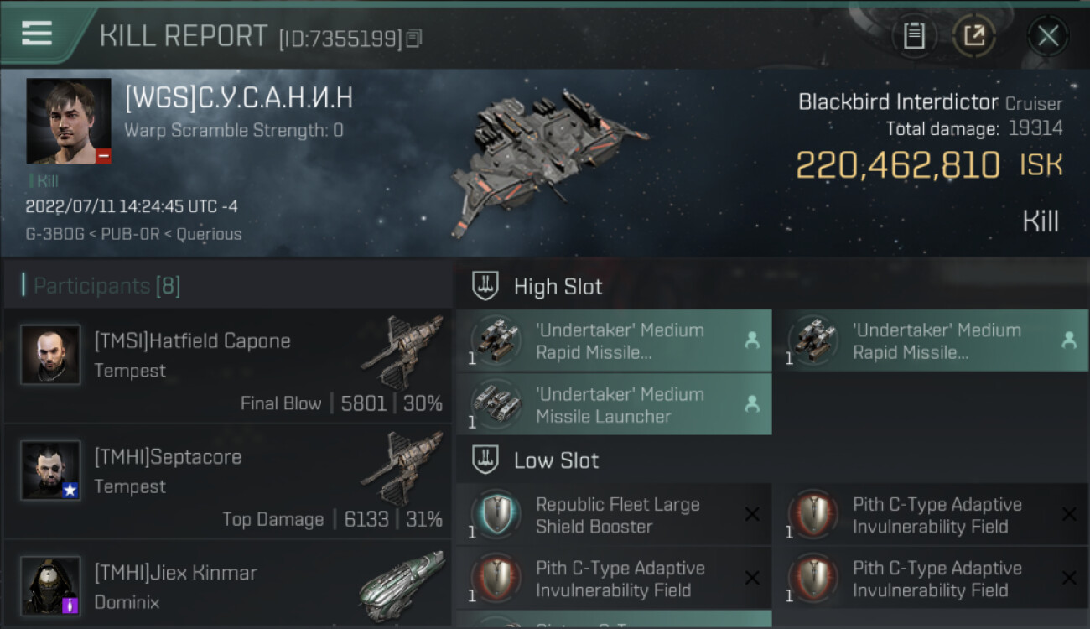1090x629 pixels.
Task: Expand the High Slot section
Action: coord(558,287)
